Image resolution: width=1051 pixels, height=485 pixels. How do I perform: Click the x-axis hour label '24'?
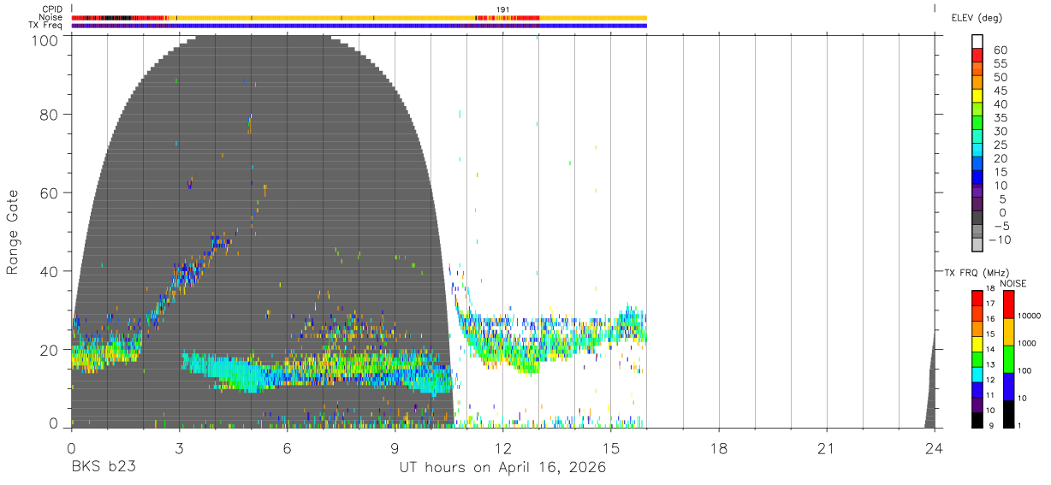(x=935, y=448)
